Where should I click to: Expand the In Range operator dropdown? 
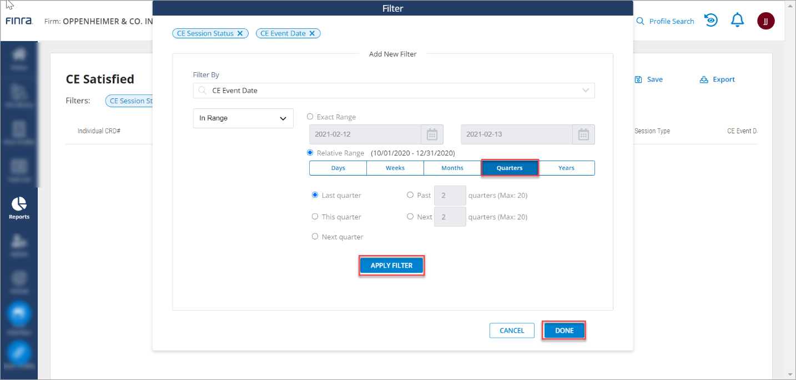click(x=243, y=118)
